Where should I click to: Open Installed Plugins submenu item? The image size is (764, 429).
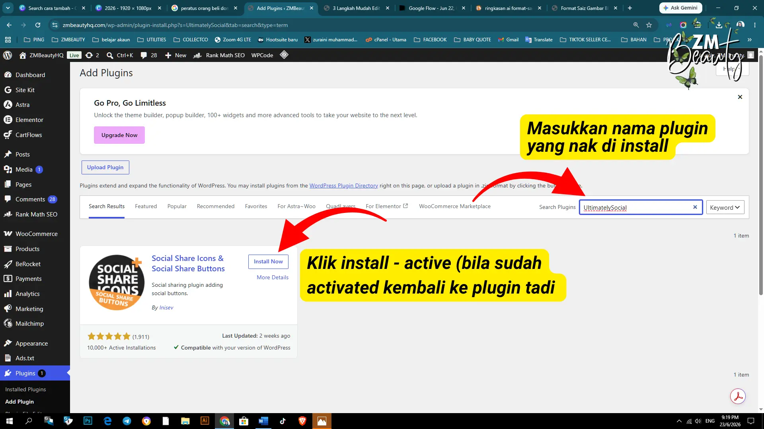[x=25, y=389]
